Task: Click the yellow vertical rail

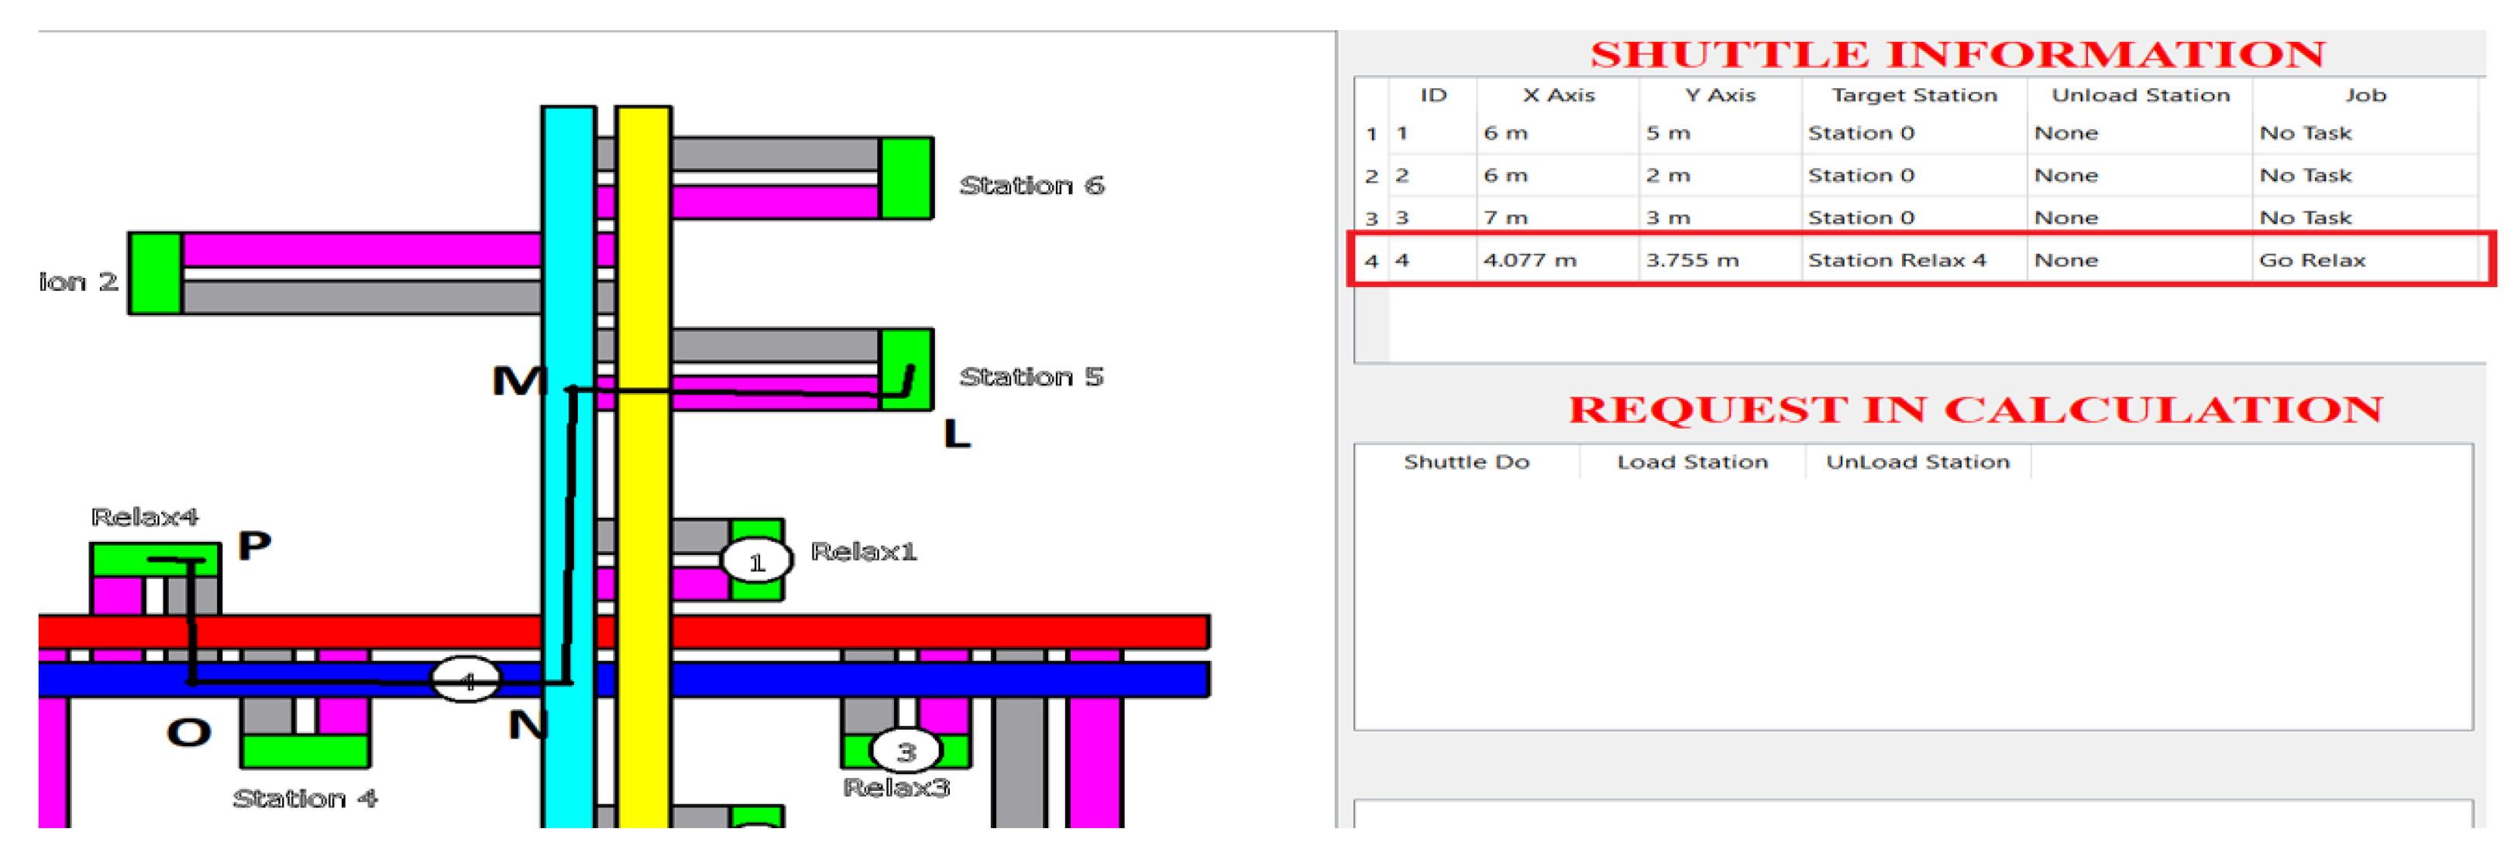Action: [x=643, y=468]
